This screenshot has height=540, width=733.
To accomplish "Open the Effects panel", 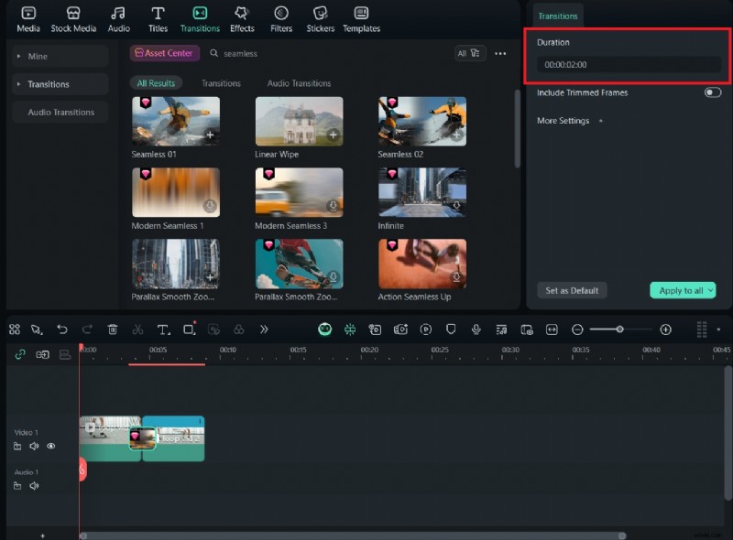I will 242,18.
